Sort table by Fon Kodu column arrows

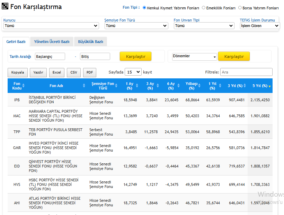(24, 86)
